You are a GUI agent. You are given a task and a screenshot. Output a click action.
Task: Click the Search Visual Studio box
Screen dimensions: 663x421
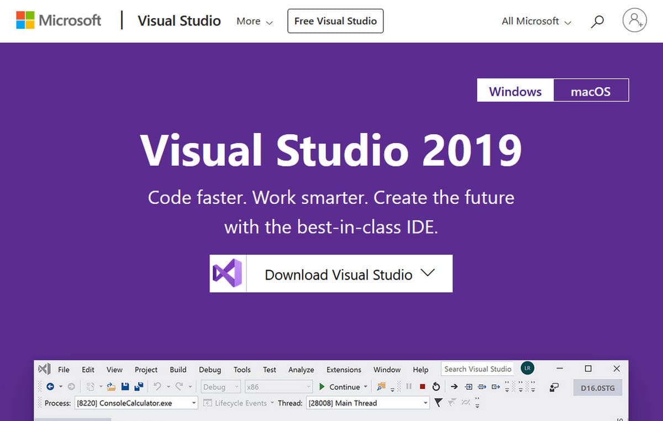[478, 369]
